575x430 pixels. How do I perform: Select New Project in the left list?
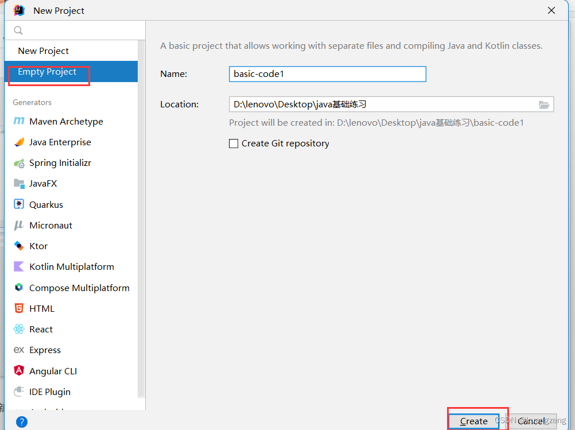(71, 51)
